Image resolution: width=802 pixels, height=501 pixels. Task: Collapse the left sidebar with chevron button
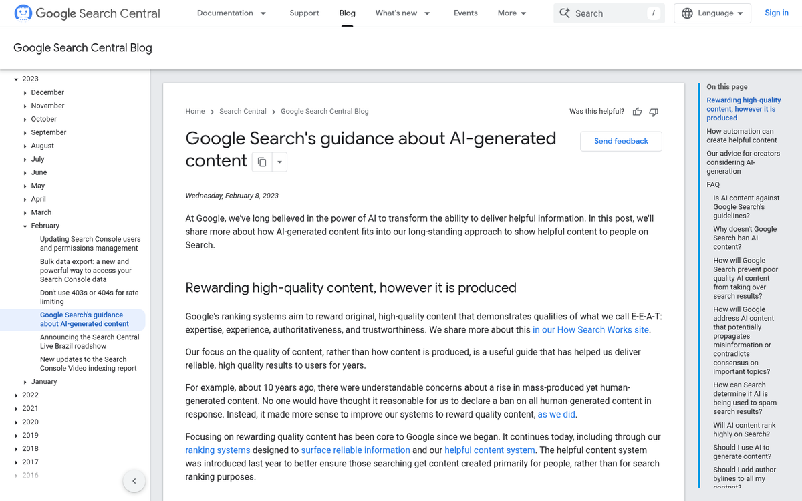point(134,481)
